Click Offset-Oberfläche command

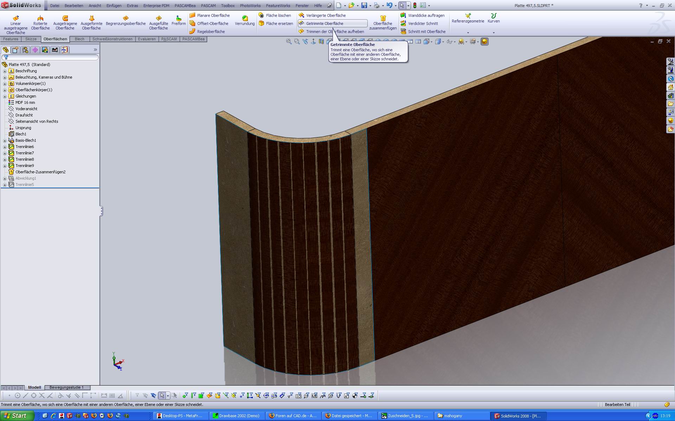[x=209, y=24]
